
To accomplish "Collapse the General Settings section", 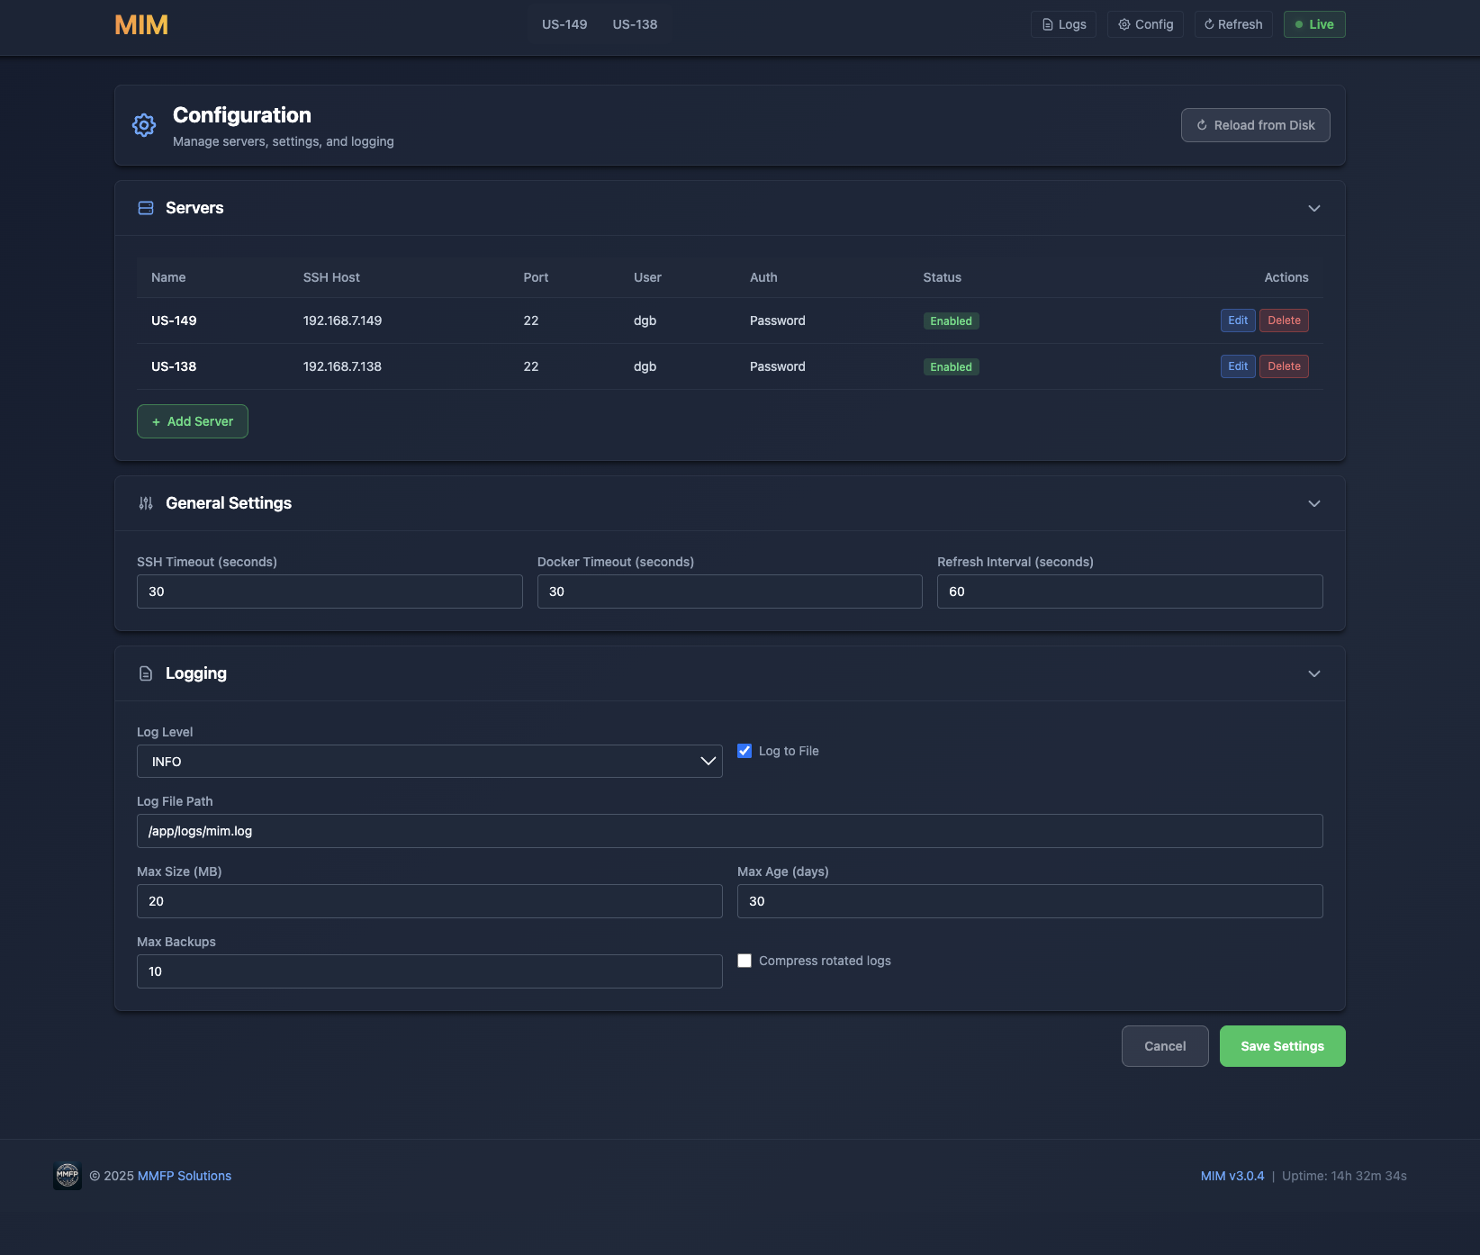I will pyautogui.click(x=1313, y=503).
